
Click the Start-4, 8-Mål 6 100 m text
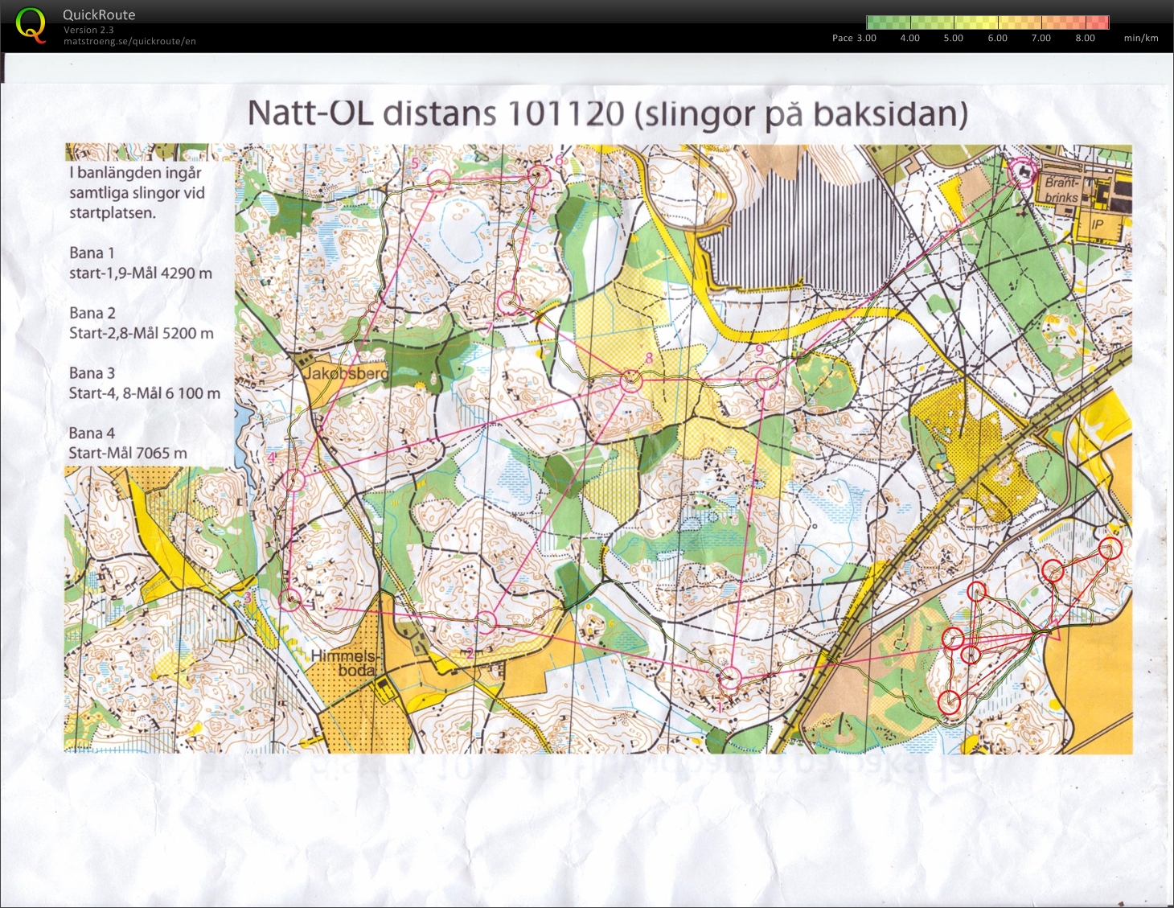coord(145,393)
